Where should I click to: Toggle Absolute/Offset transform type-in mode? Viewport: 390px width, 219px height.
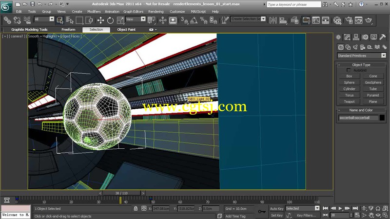(144, 208)
